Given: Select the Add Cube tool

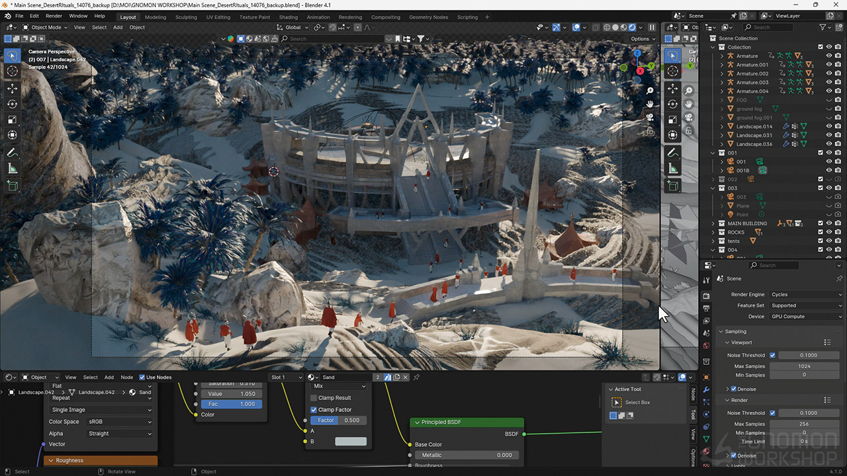Looking at the screenshot, I should (x=12, y=186).
